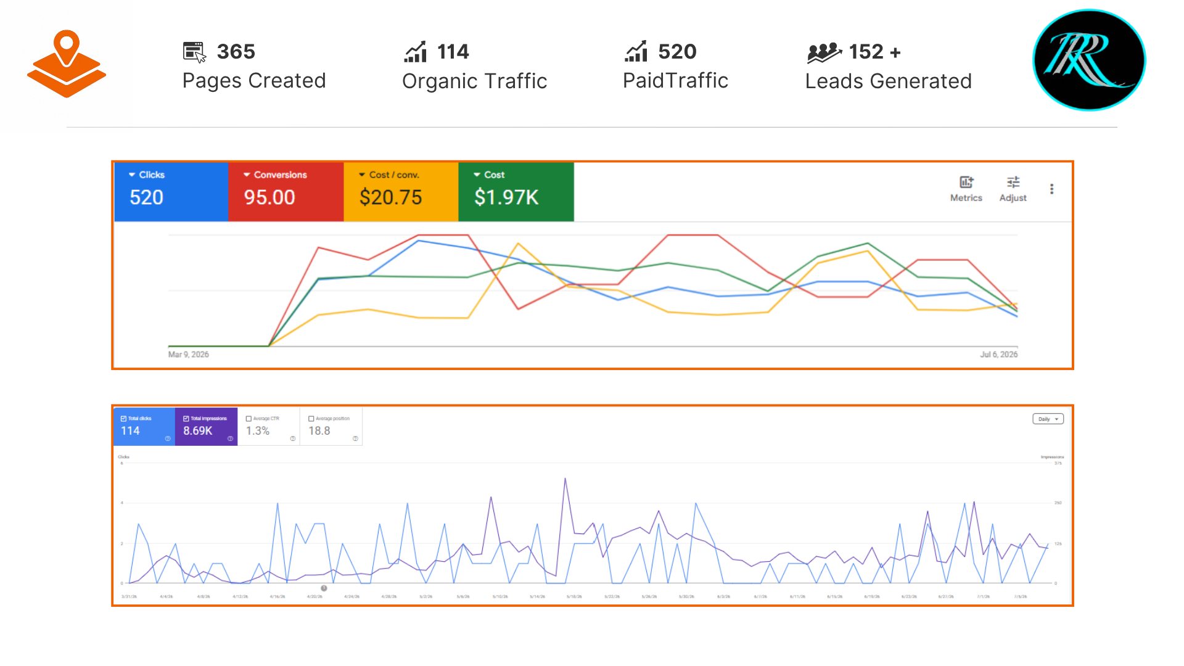Screen dimensions: 1184x666
Task: Open the Daily granularity dropdown
Action: coord(1048,419)
